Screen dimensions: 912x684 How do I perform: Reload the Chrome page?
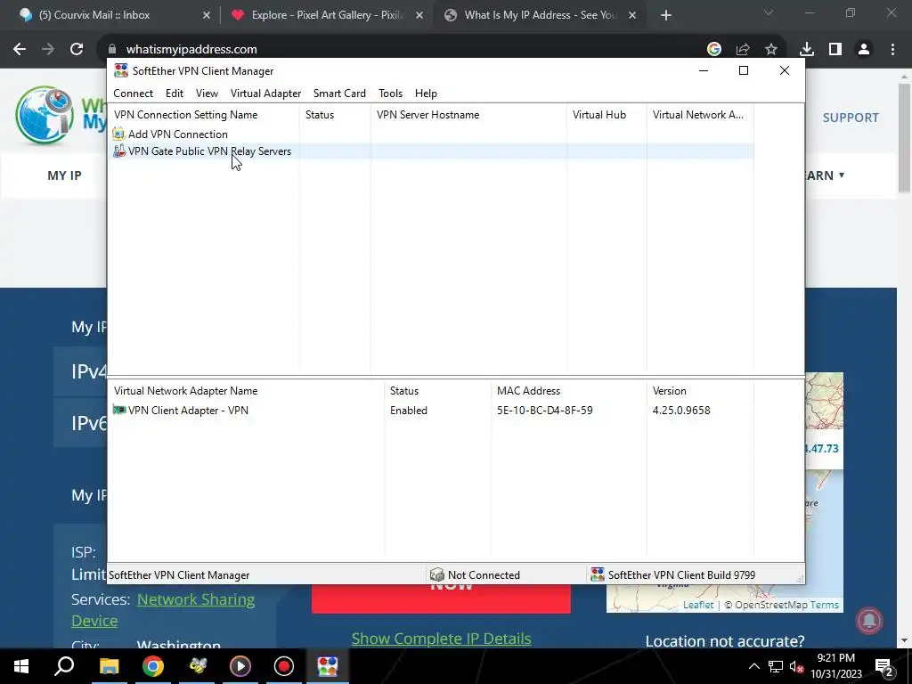pyautogui.click(x=77, y=50)
